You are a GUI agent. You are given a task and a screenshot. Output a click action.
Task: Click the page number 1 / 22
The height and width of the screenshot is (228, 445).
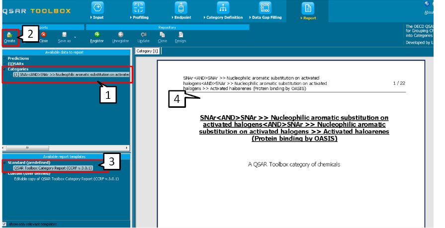[399, 83]
